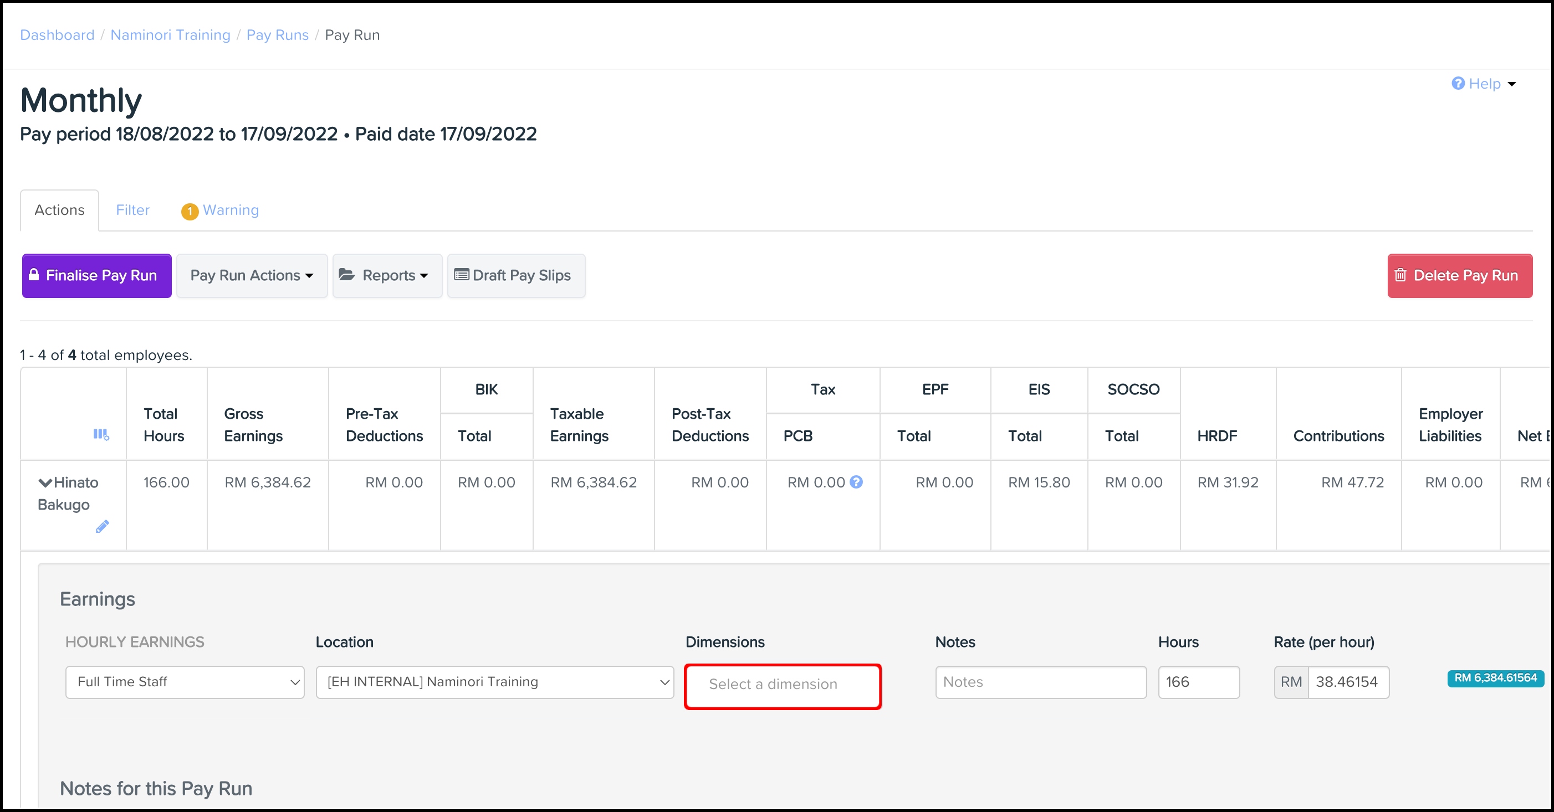Click the Select a dimension field

783,685
